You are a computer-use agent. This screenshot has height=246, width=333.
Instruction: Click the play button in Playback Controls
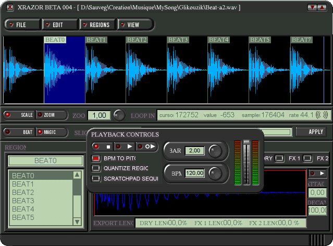(x=125, y=146)
